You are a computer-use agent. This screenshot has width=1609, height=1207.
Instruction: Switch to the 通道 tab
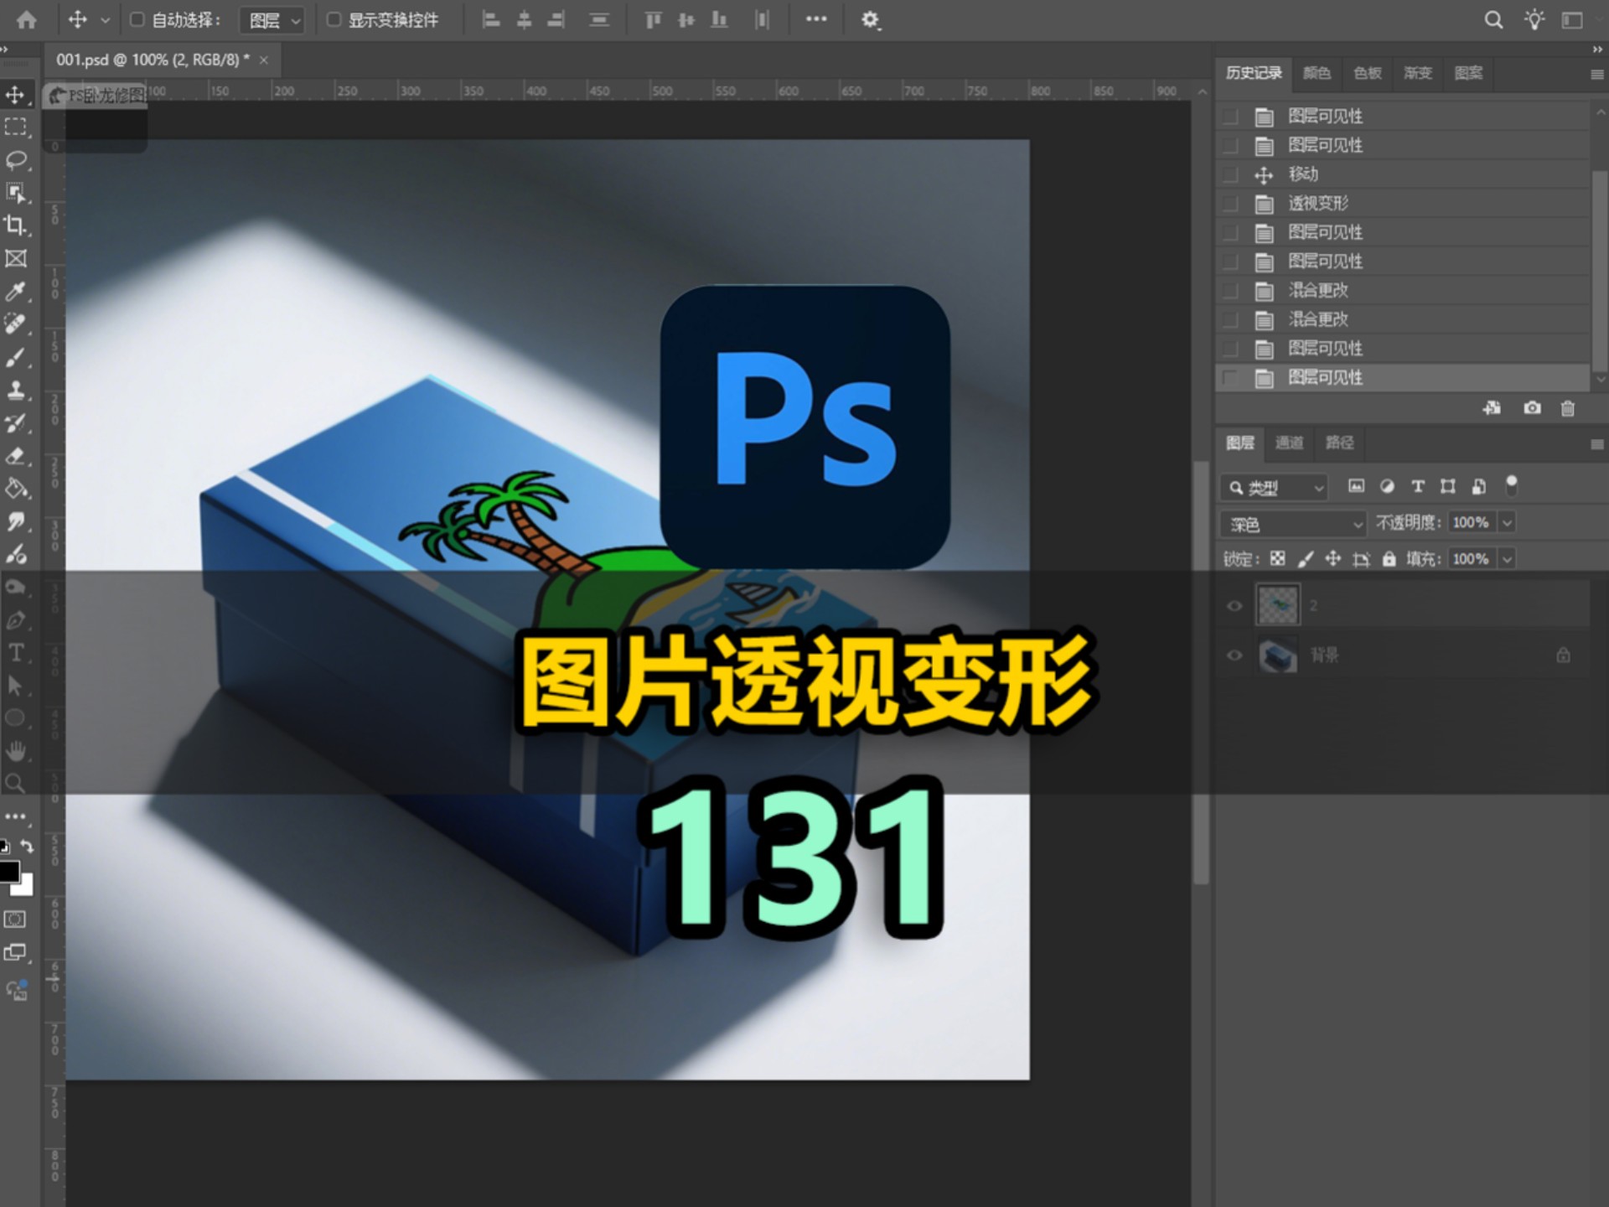(x=1289, y=443)
